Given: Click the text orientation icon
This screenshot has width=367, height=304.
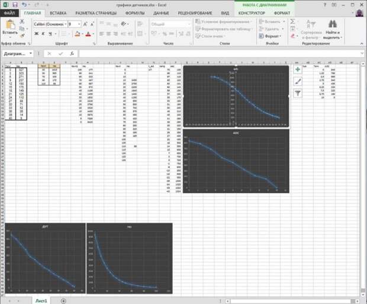Looking at the screenshot, I should click(123, 24).
